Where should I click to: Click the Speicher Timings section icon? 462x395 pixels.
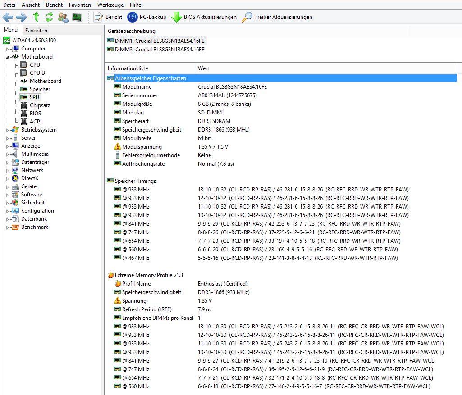point(110,181)
